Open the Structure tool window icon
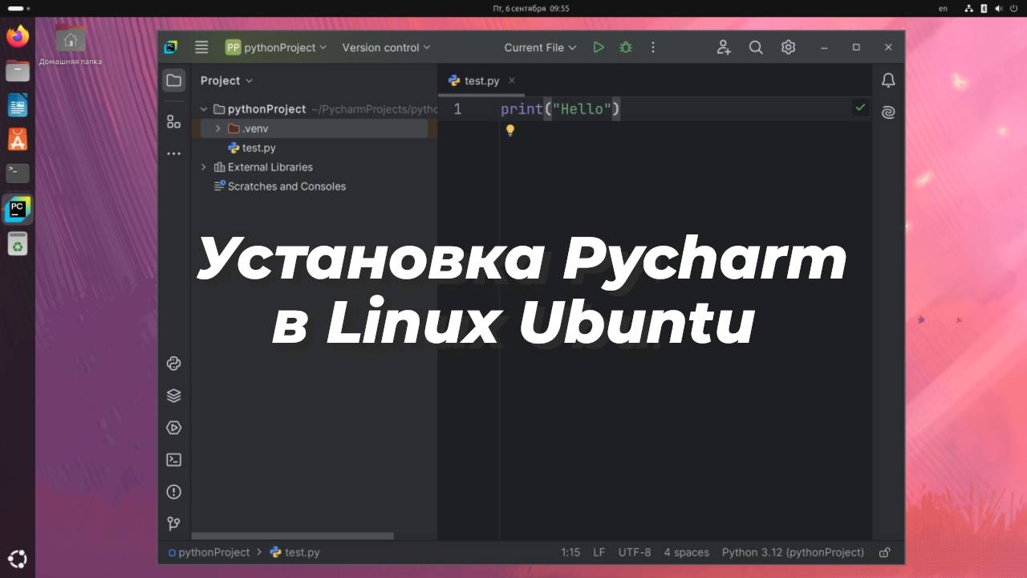 tap(173, 121)
